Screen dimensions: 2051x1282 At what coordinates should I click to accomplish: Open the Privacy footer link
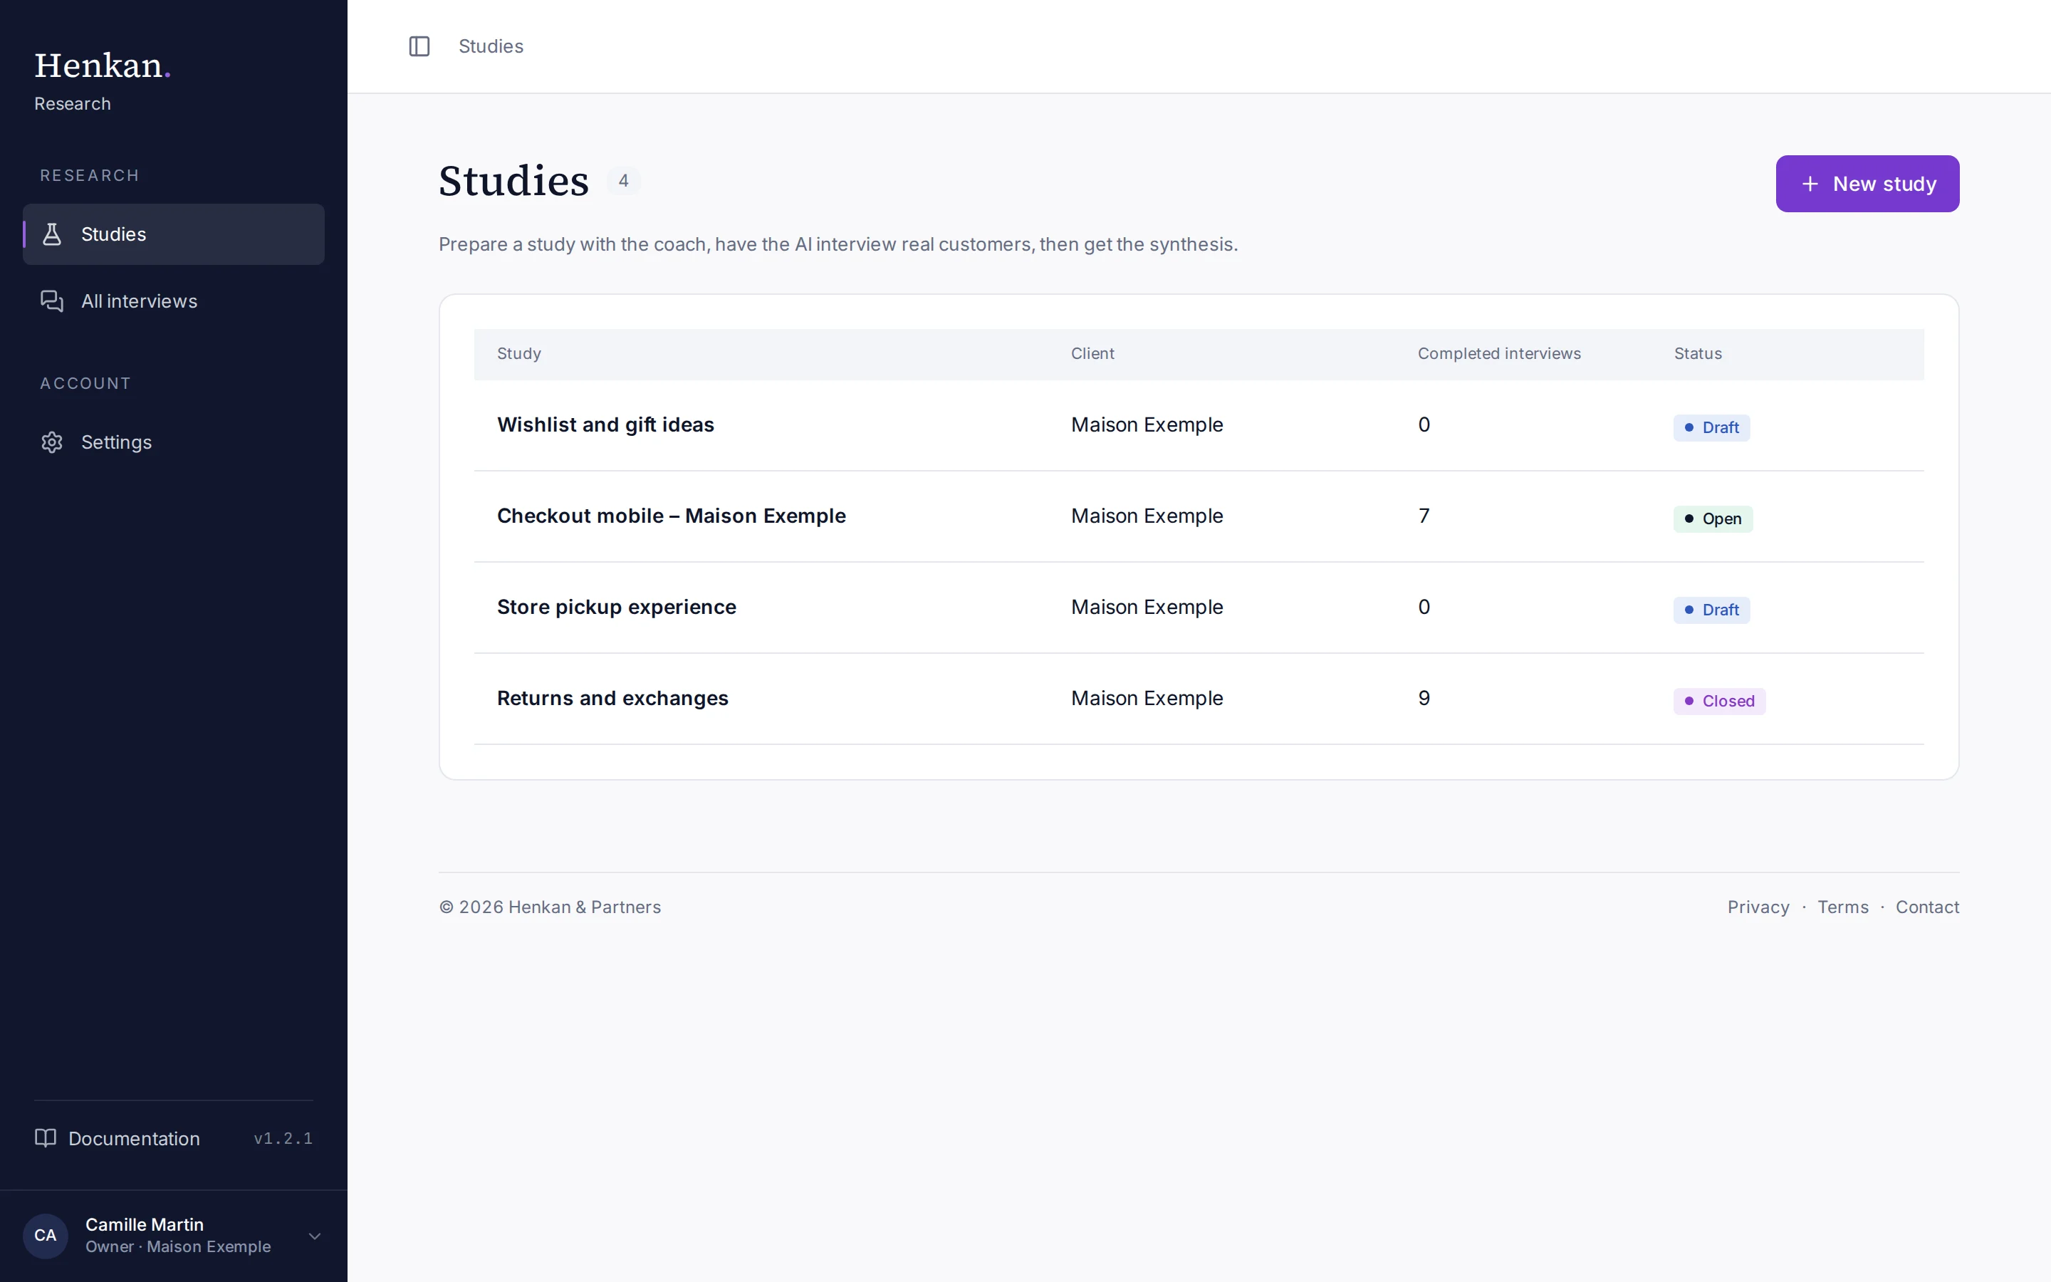coord(1758,907)
